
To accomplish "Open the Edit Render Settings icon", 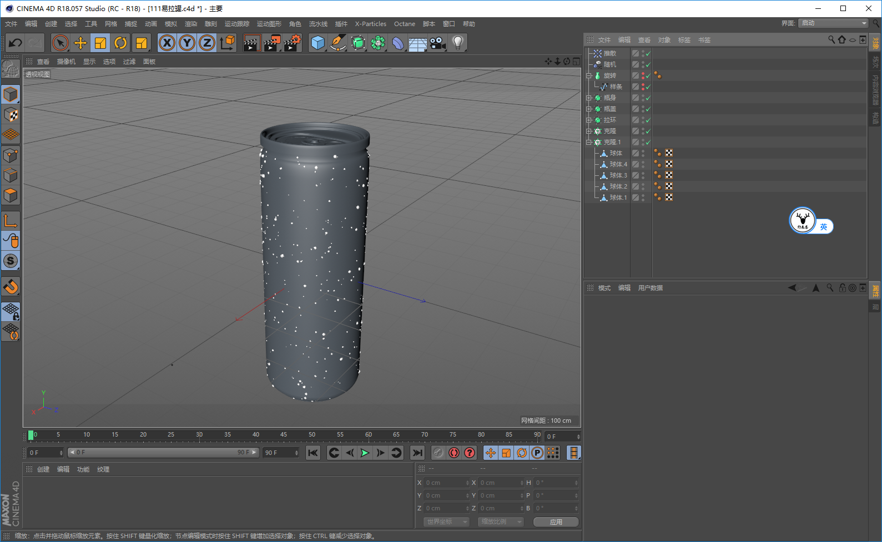I will click(292, 43).
